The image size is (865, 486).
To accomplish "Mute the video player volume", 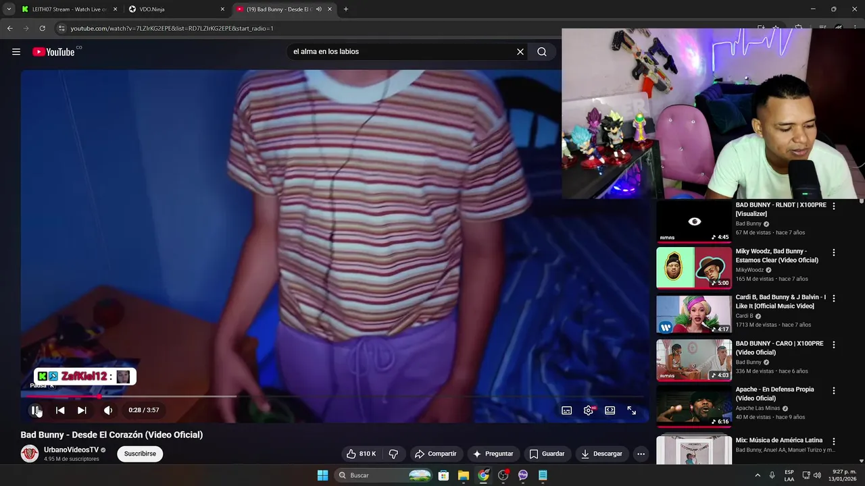I will 107,410.
